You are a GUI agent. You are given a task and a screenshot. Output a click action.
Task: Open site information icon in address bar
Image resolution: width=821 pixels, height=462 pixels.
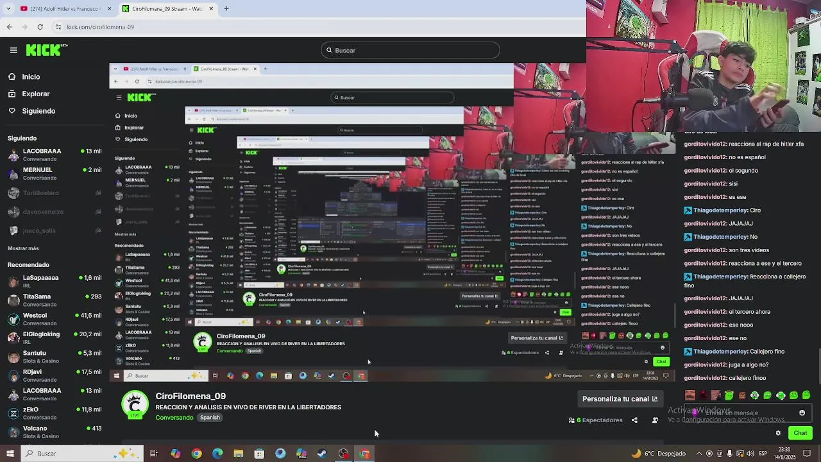tap(58, 27)
